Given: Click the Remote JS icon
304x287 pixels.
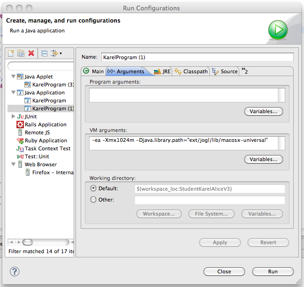Looking at the screenshot, I should (20, 132).
